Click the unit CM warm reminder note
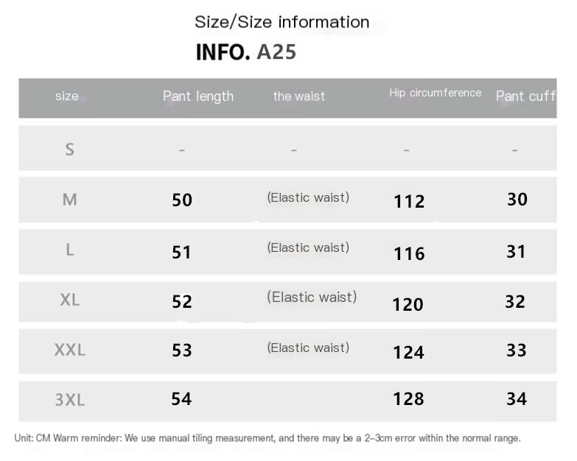The width and height of the screenshot is (577, 461). (267, 438)
